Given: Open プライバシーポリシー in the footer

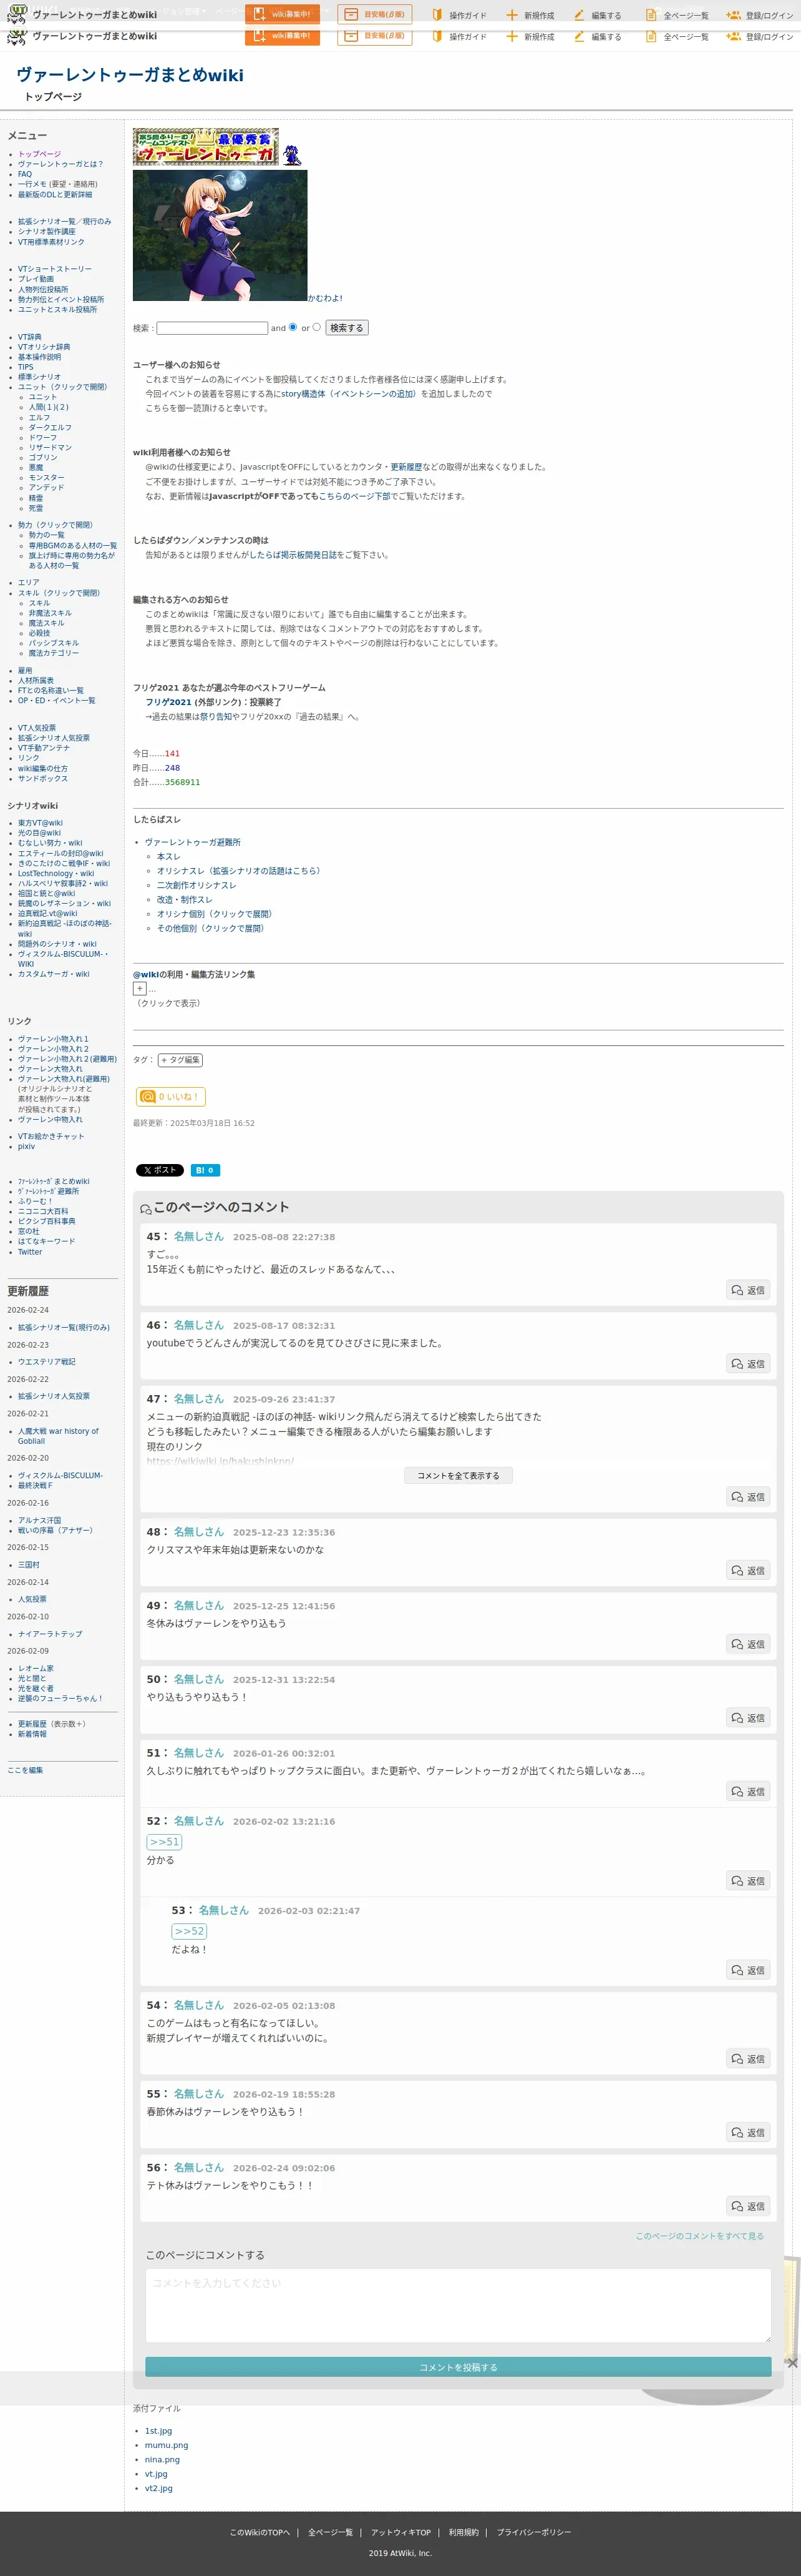Looking at the screenshot, I should click(533, 2532).
